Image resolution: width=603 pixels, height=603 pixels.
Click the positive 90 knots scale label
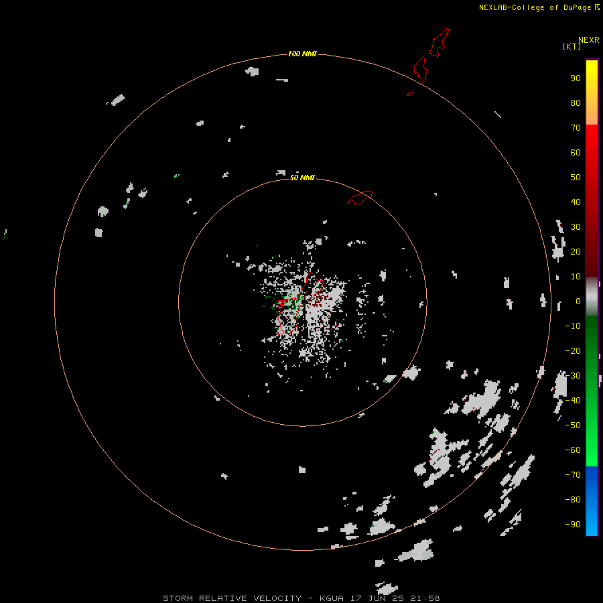click(x=576, y=78)
